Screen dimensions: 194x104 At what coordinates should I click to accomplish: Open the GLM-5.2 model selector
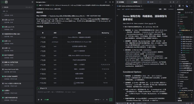[x=98, y=100]
